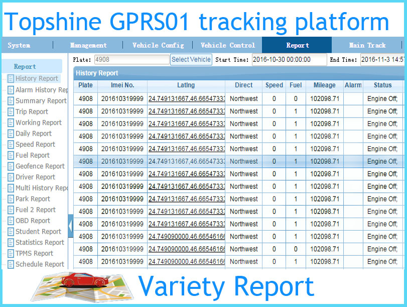407x307 pixels.
Task: Open the Latlng link in the last table row
Action: tap(187, 262)
